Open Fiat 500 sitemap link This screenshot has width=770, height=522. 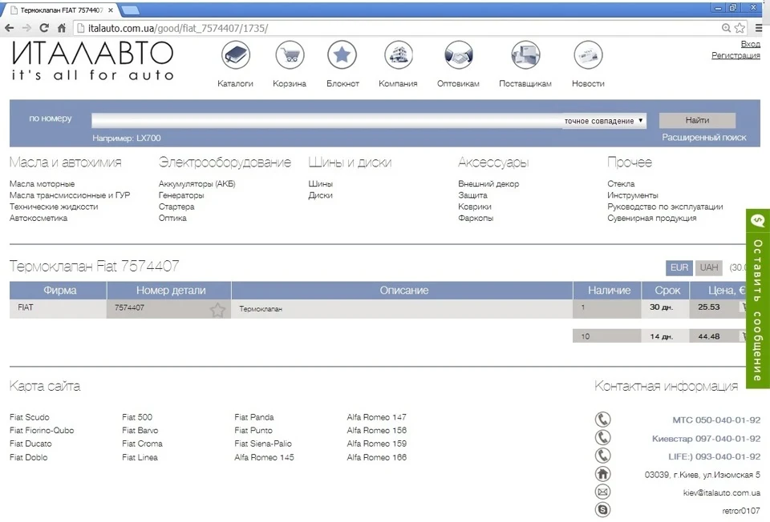(x=137, y=417)
